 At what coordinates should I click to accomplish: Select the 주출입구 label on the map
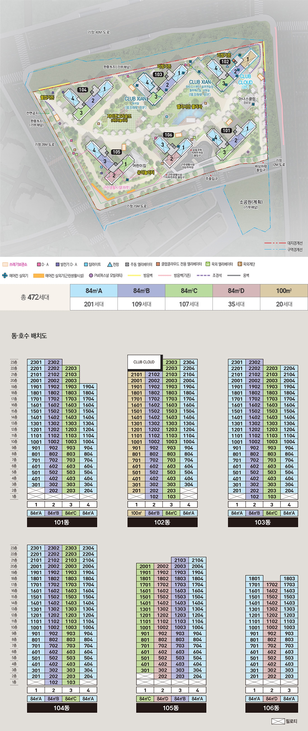[211, 179]
